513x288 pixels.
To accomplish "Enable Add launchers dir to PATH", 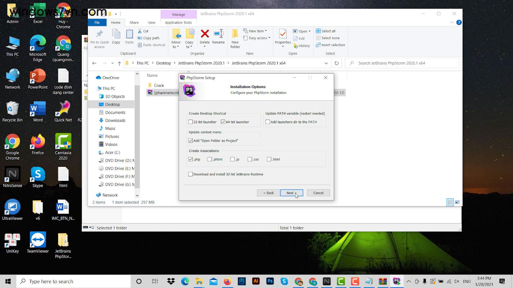I will pyautogui.click(x=268, y=122).
